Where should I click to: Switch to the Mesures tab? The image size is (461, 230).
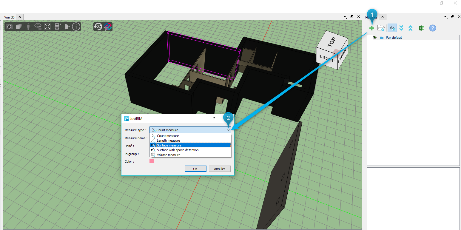click(x=371, y=17)
